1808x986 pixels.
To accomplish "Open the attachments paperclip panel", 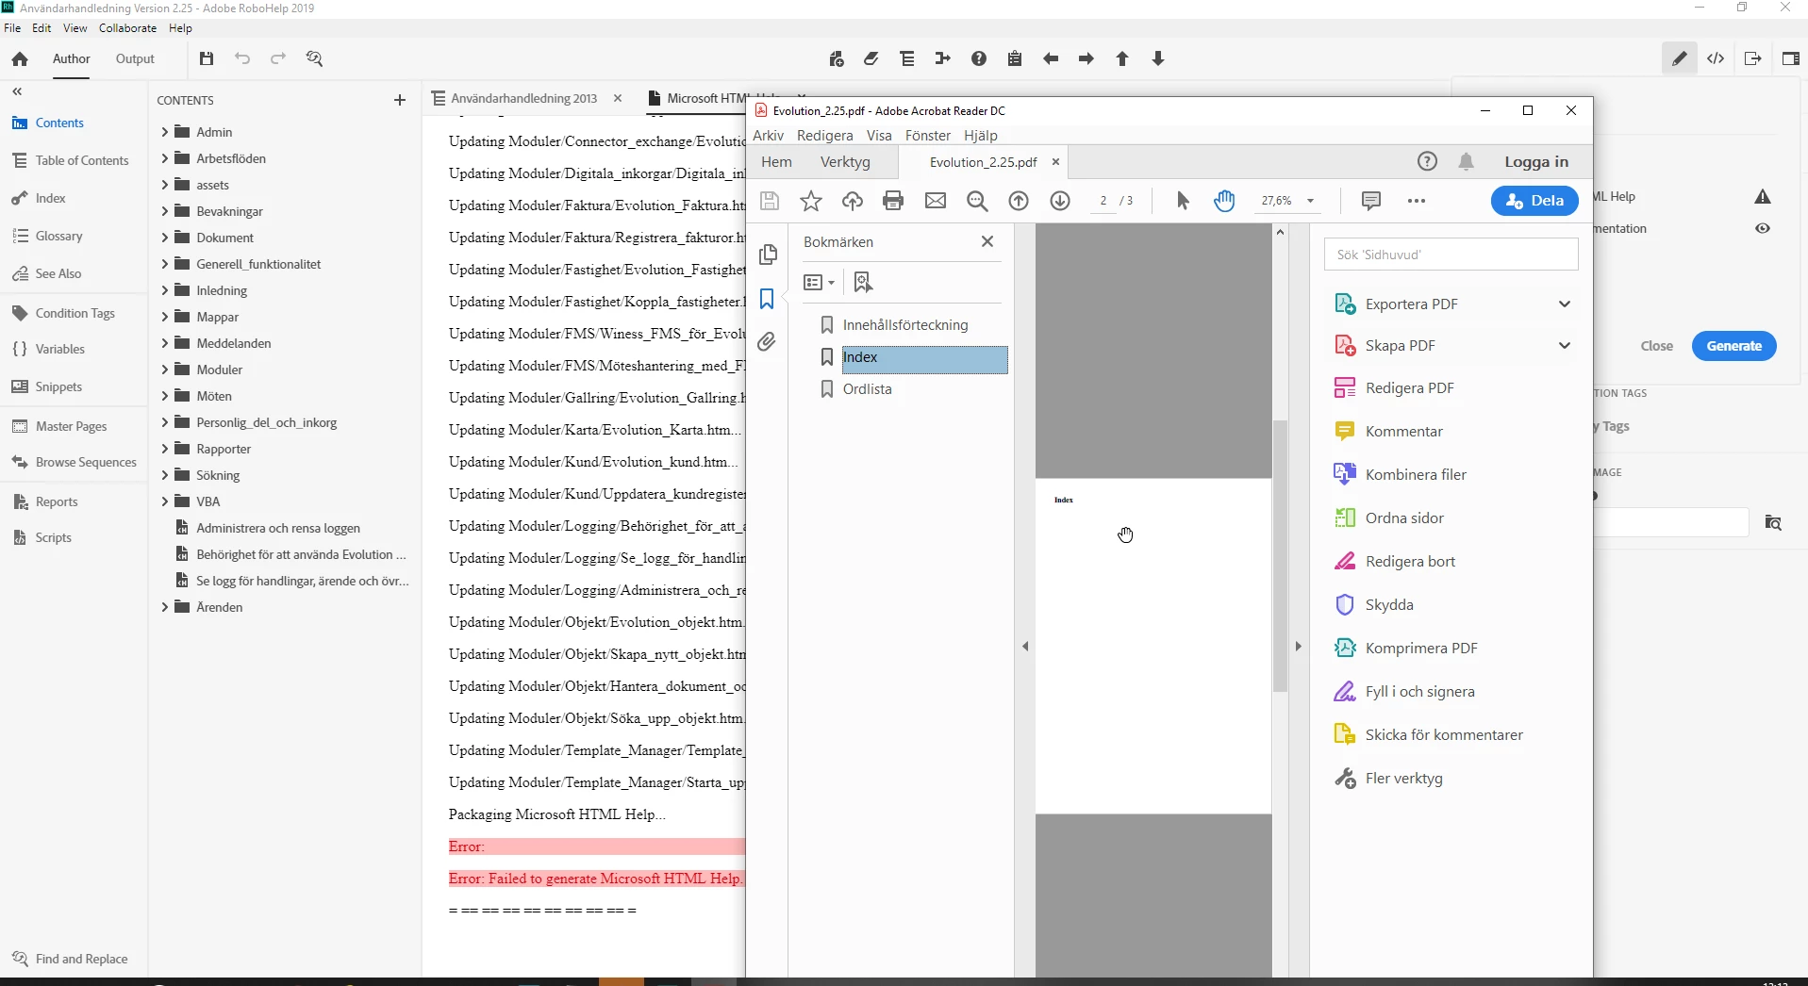I will click(x=767, y=341).
